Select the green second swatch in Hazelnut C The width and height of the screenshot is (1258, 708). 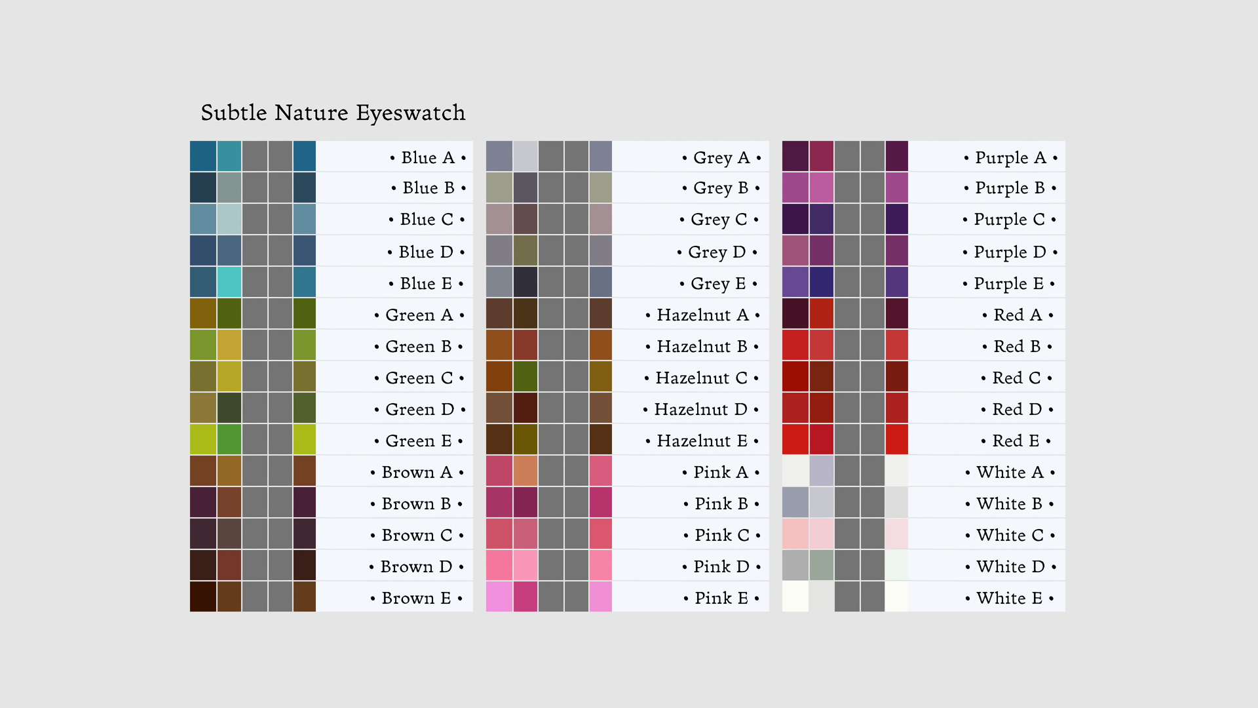[525, 376]
